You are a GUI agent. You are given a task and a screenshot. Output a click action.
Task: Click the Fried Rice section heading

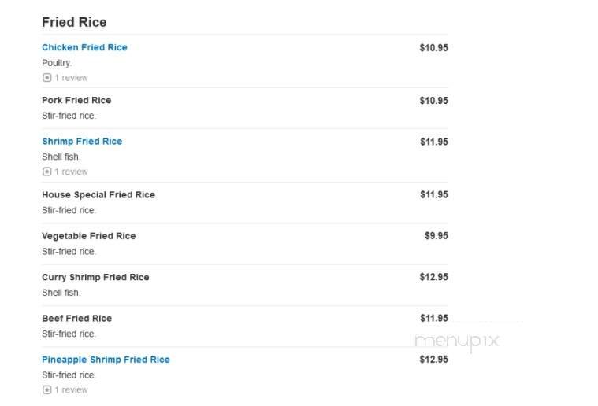[74, 22]
